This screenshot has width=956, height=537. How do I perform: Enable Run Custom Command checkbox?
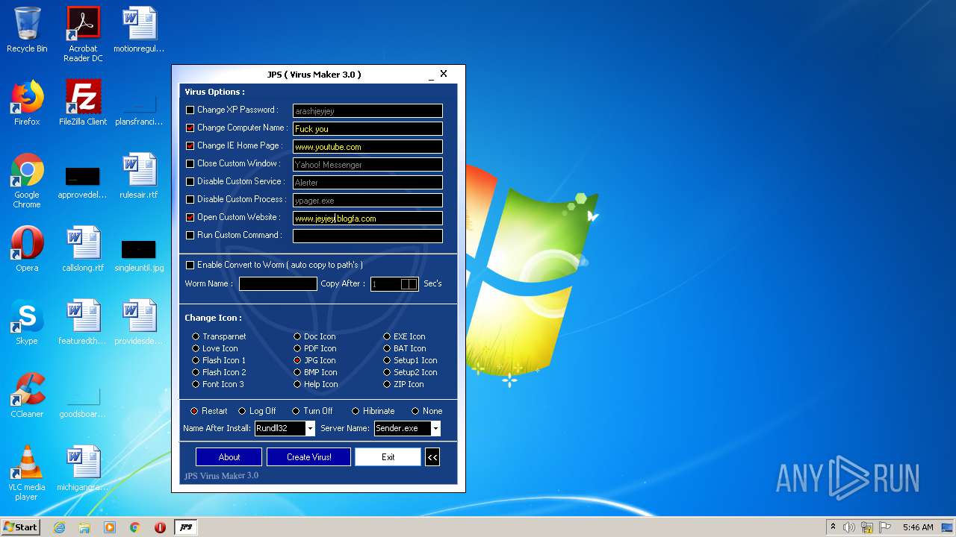coord(190,235)
